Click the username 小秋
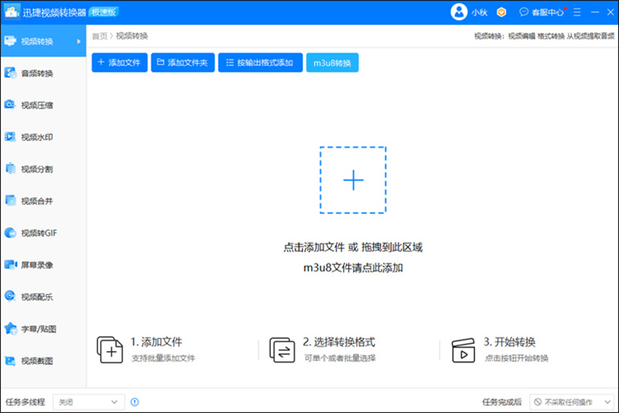The height and width of the screenshot is (413, 619). pyautogui.click(x=479, y=13)
